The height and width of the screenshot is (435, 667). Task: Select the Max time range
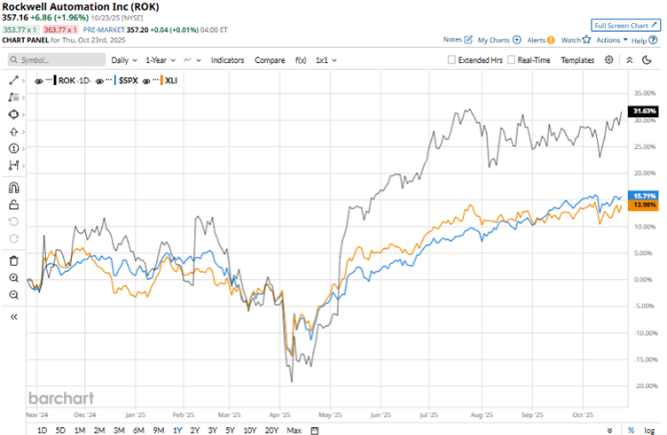tap(294, 431)
